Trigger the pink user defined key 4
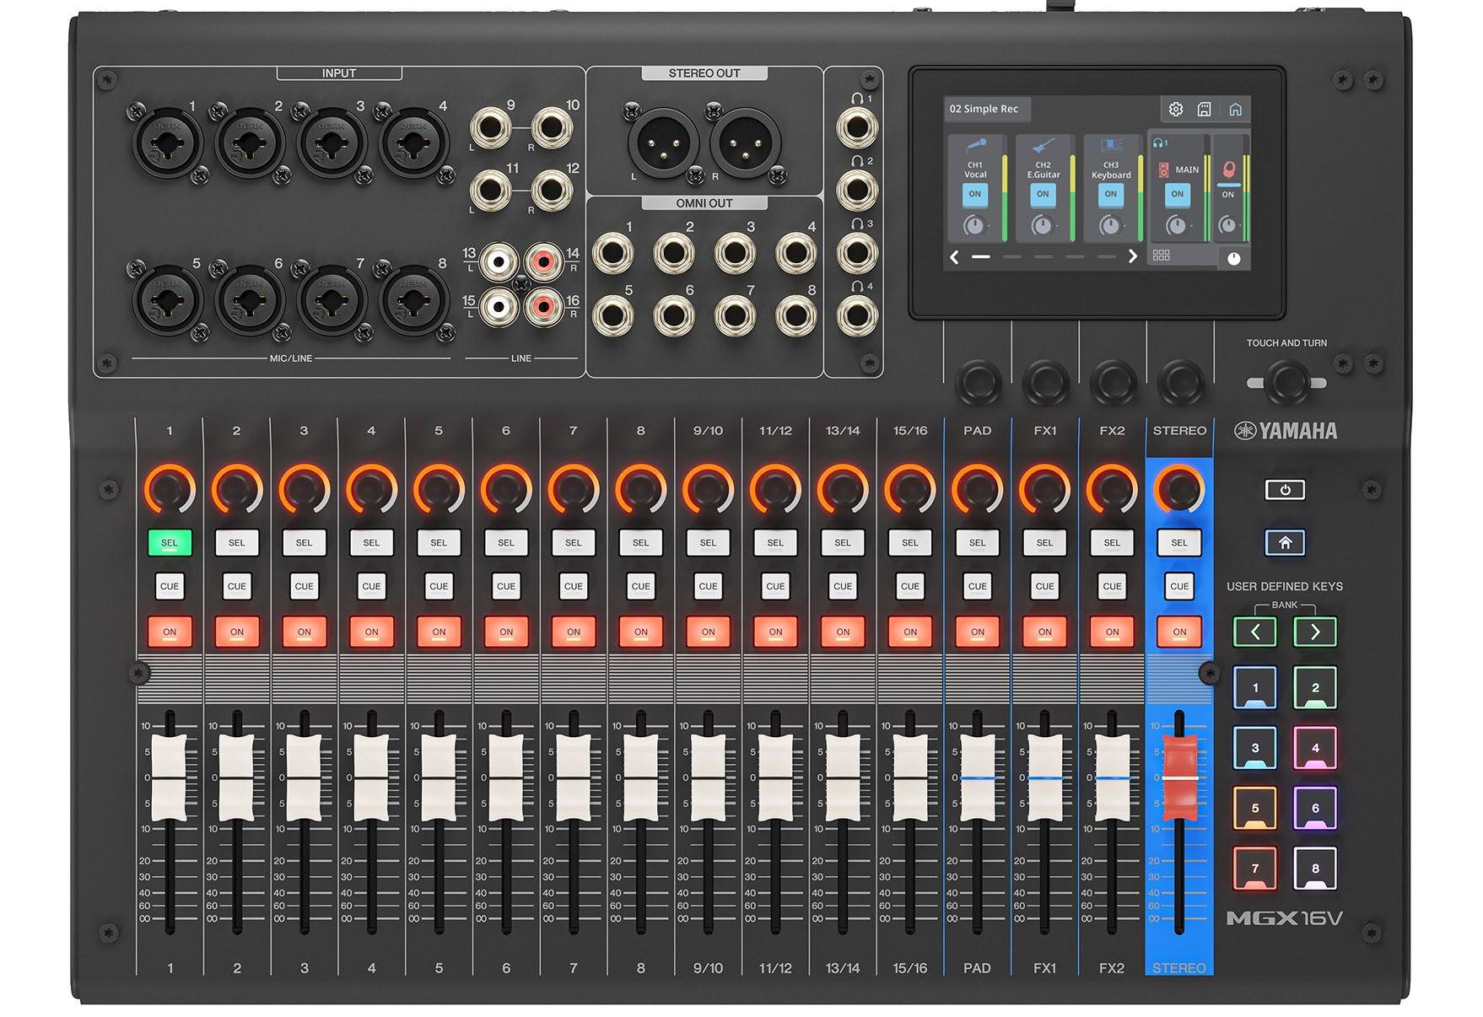The width and height of the screenshot is (1483, 1017). [1315, 748]
